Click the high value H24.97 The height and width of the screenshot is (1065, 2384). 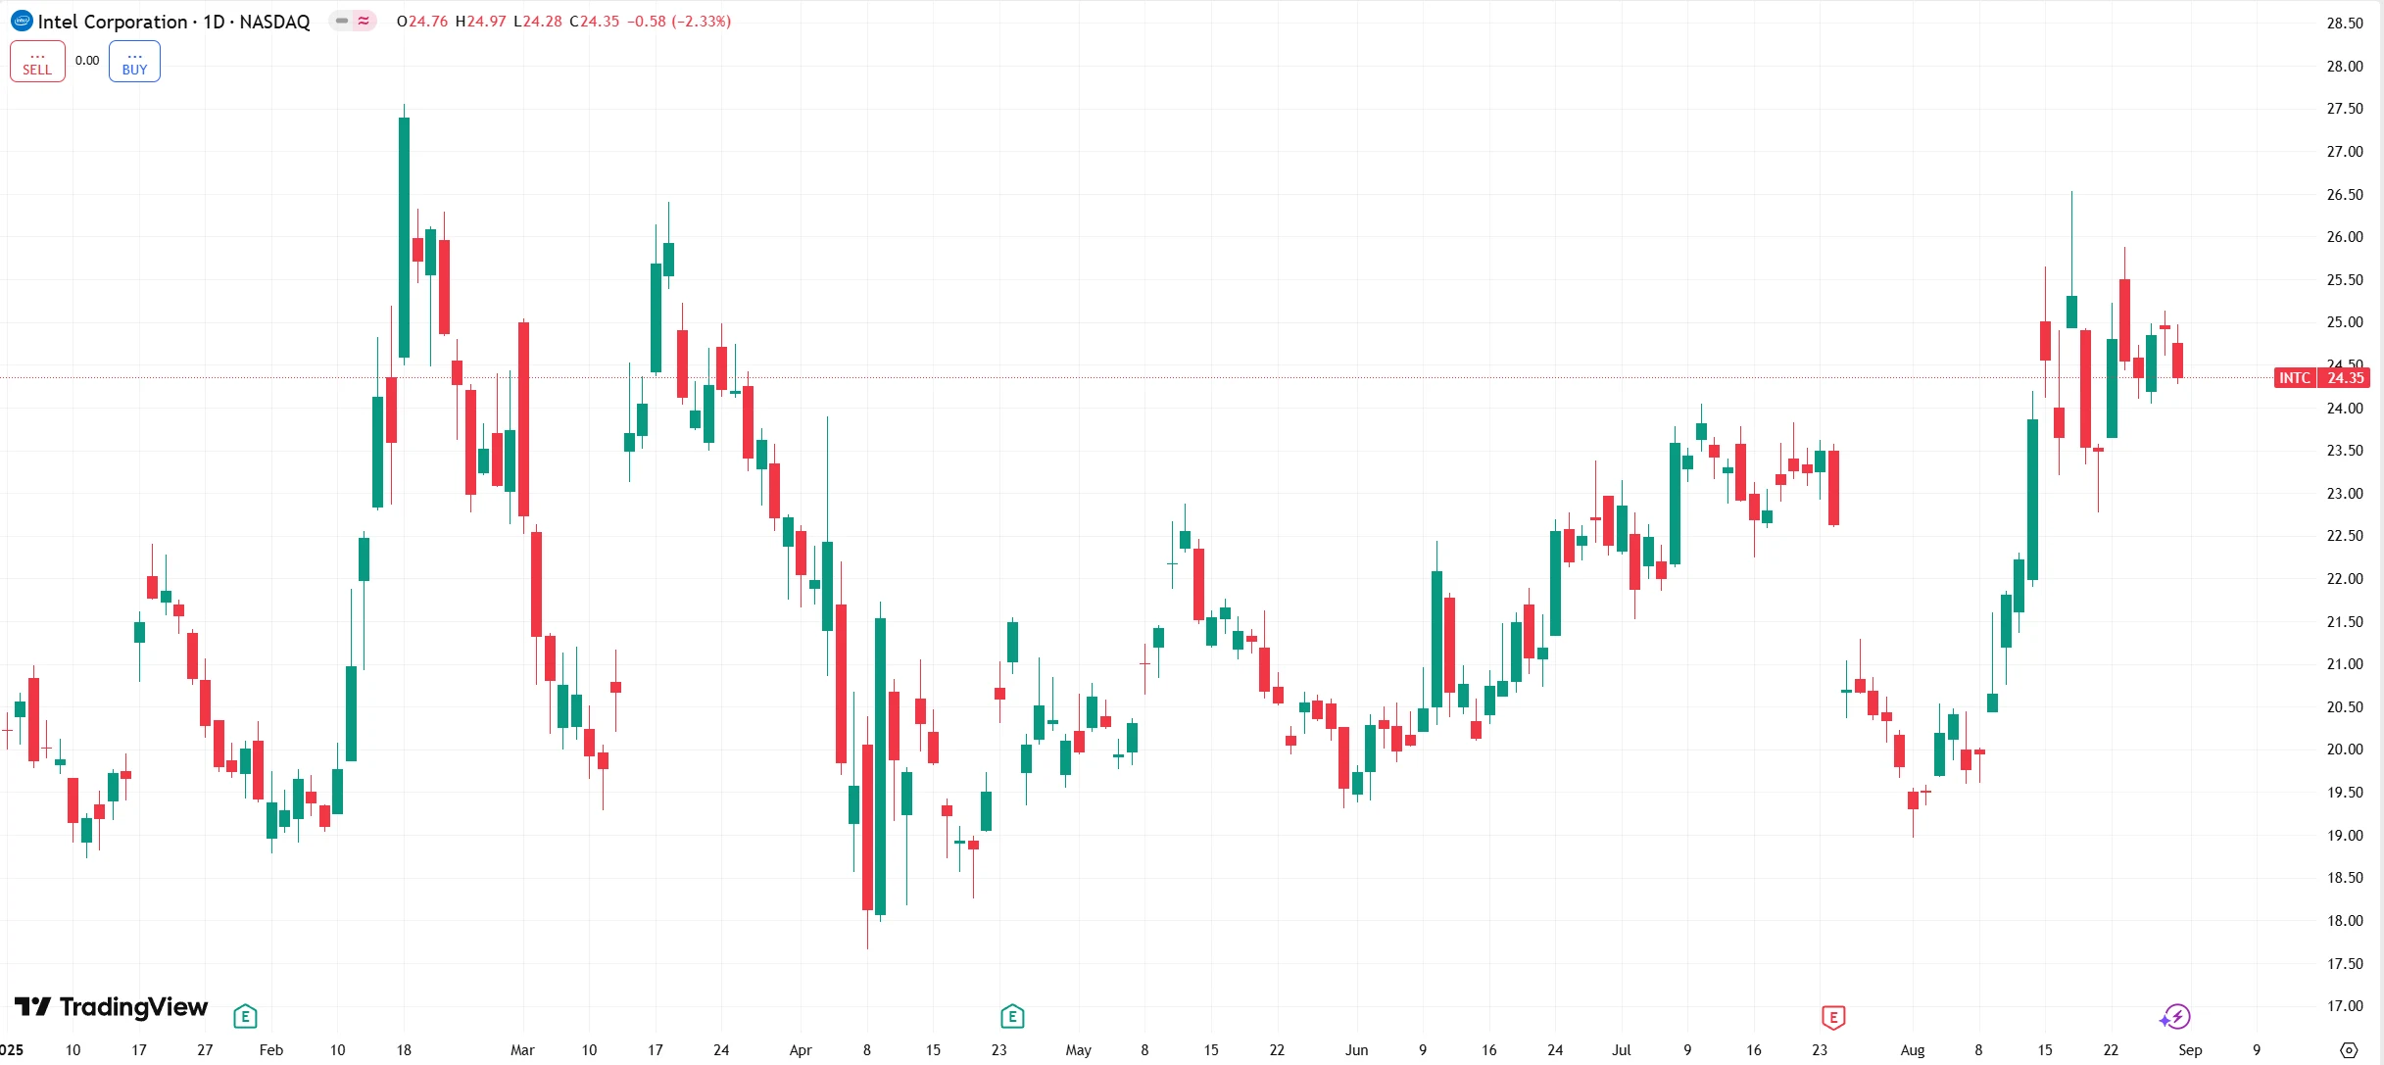[480, 22]
